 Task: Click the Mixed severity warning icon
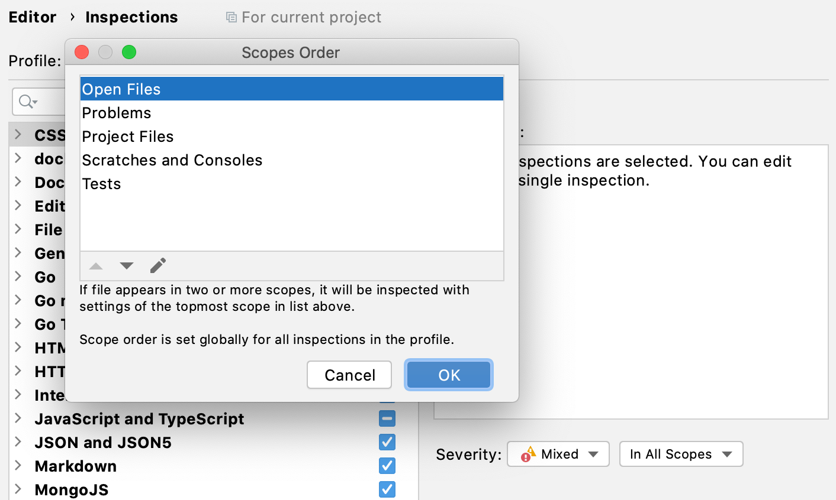(x=527, y=454)
